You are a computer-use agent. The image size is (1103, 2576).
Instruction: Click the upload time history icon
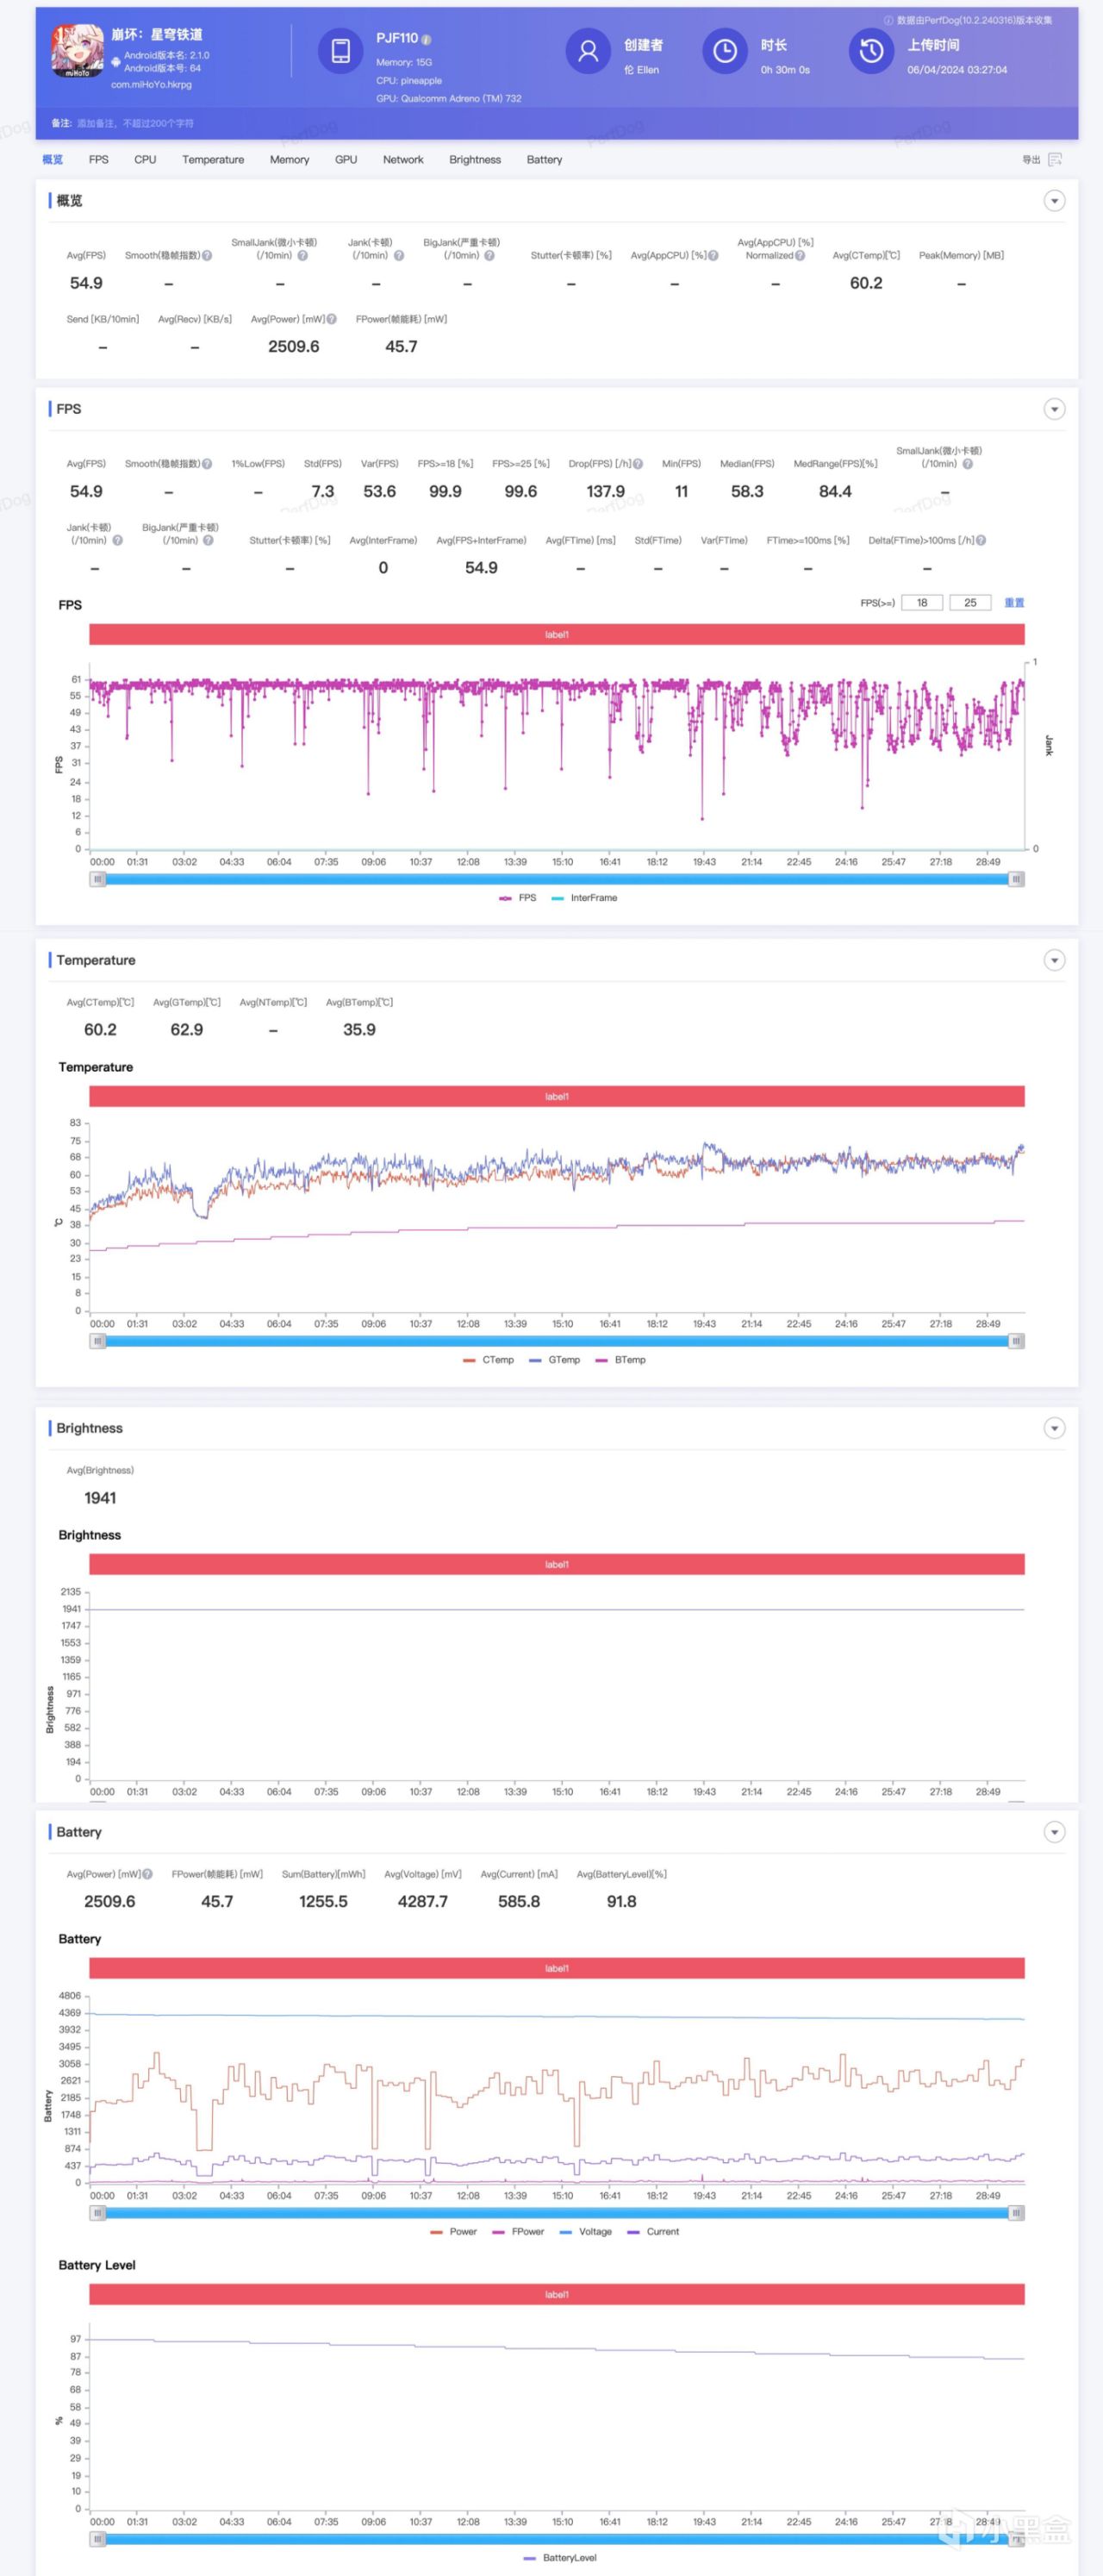click(871, 51)
